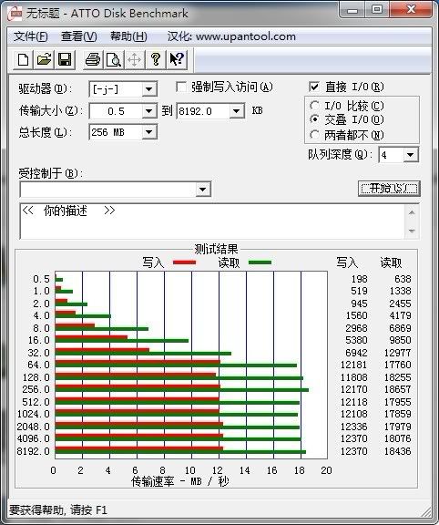Open the 帮助(H) menu

pyautogui.click(x=128, y=36)
